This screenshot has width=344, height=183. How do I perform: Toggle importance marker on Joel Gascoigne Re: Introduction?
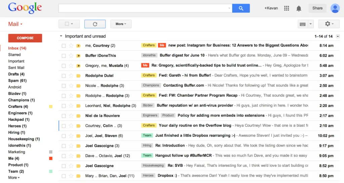pyautogui.click(x=78, y=146)
